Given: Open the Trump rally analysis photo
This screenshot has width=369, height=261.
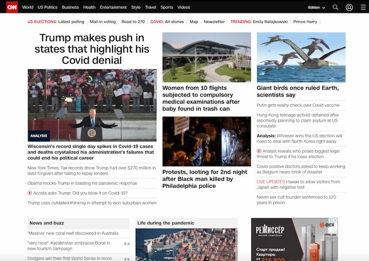Looking at the screenshot, I should click(92, 105).
